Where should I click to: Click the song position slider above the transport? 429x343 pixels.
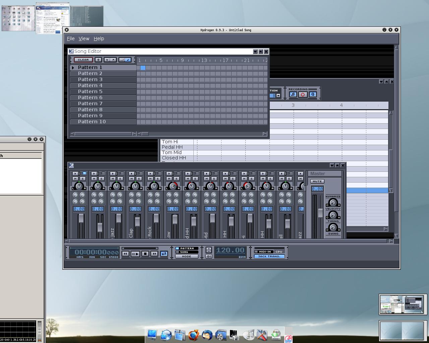(140, 248)
